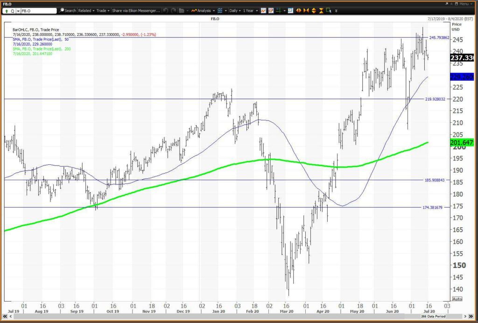Click the scroll to start double-arrow

(x=5, y=316)
